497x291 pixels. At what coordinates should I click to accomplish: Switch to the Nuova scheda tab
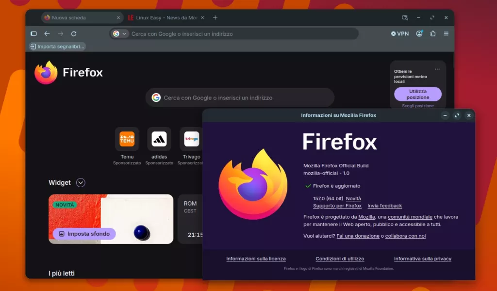(83, 18)
